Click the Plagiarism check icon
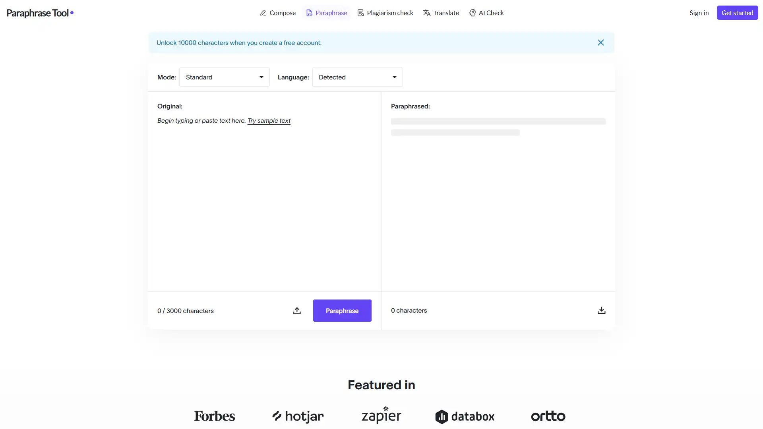The height and width of the screenshot is (429, 763). [360, 13]
